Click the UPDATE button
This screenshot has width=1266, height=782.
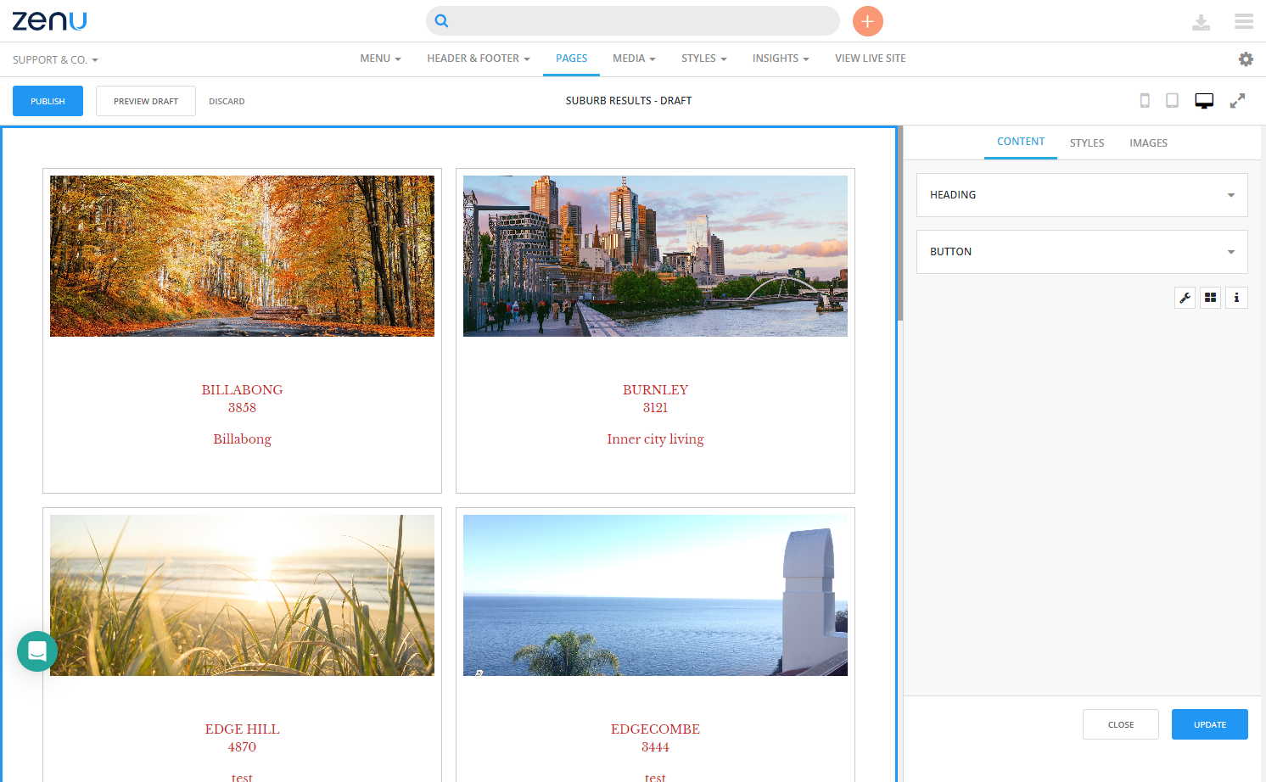(1210, 724)
